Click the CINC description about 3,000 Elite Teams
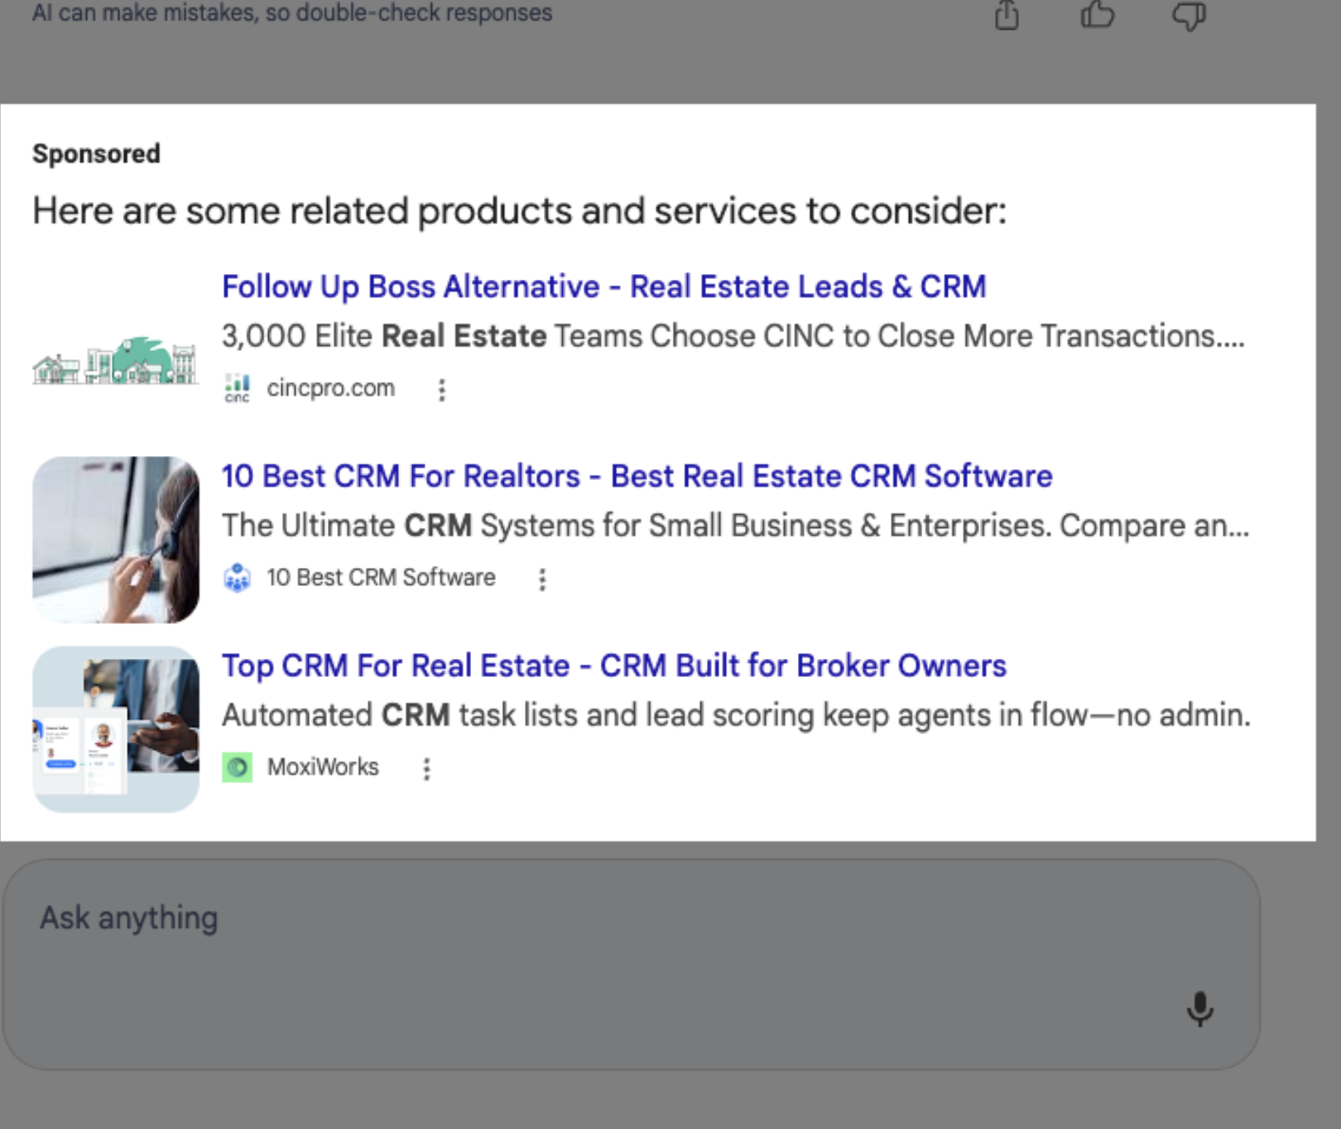Viewport: 1341px width, 1129px height. pyautogui.click(x=733, y=336)
